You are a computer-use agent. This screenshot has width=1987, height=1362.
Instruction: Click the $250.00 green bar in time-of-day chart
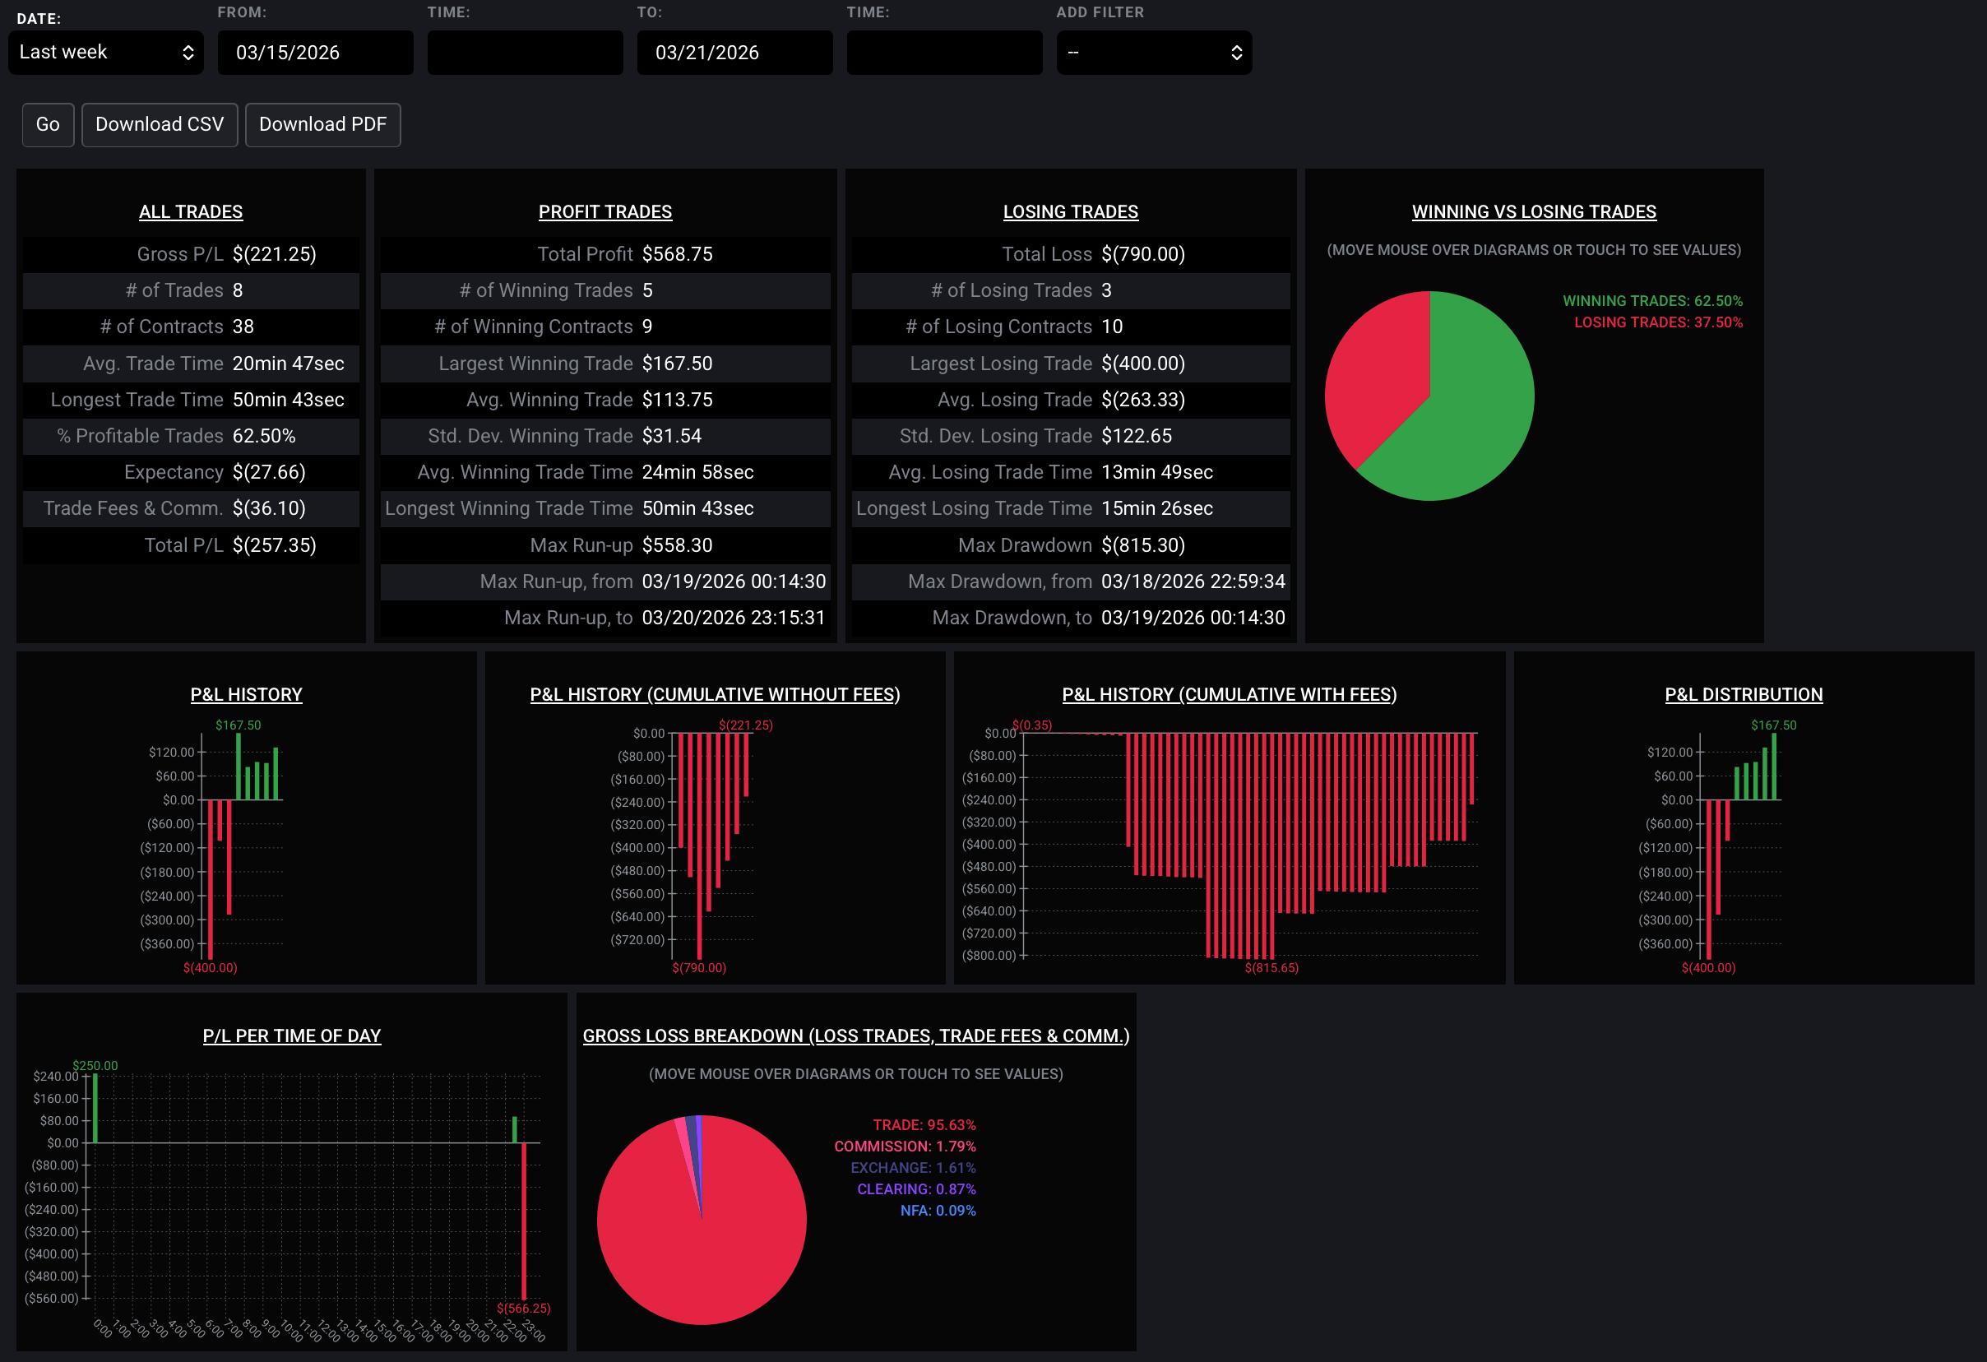(x=95, y=1108)
